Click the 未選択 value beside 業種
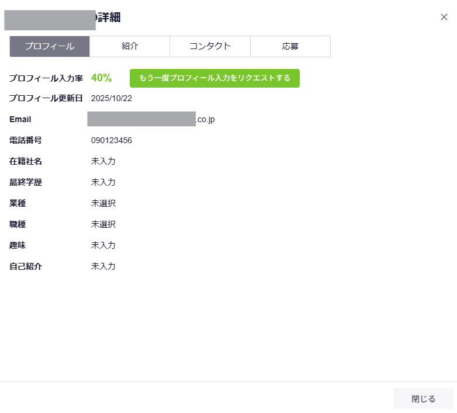Viewport: 457px width, 413px height. [103, 203]
